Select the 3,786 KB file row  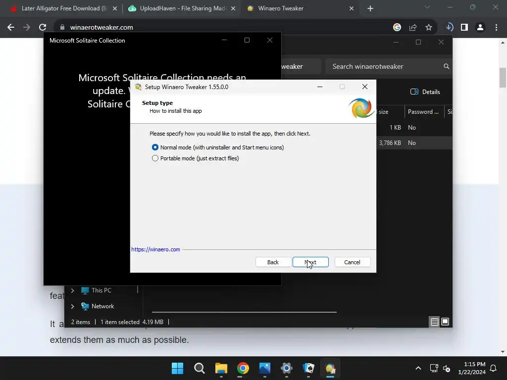click(x=414, y=143)
